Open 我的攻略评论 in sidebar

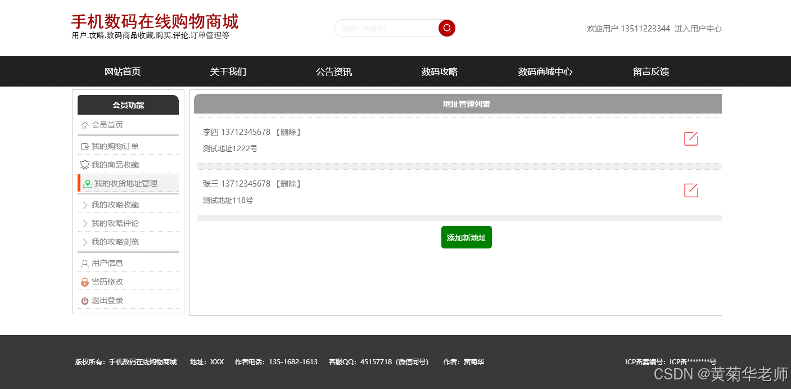(115, 223)
